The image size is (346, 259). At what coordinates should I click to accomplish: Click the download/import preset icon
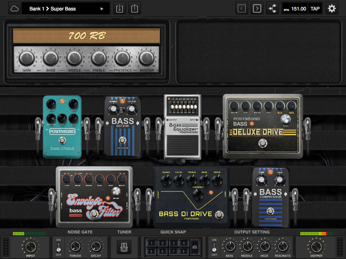(x=119, y=8)
